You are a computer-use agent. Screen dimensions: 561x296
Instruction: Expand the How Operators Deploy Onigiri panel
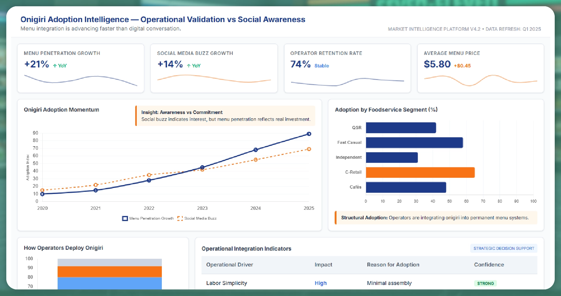tap(63, 248)
